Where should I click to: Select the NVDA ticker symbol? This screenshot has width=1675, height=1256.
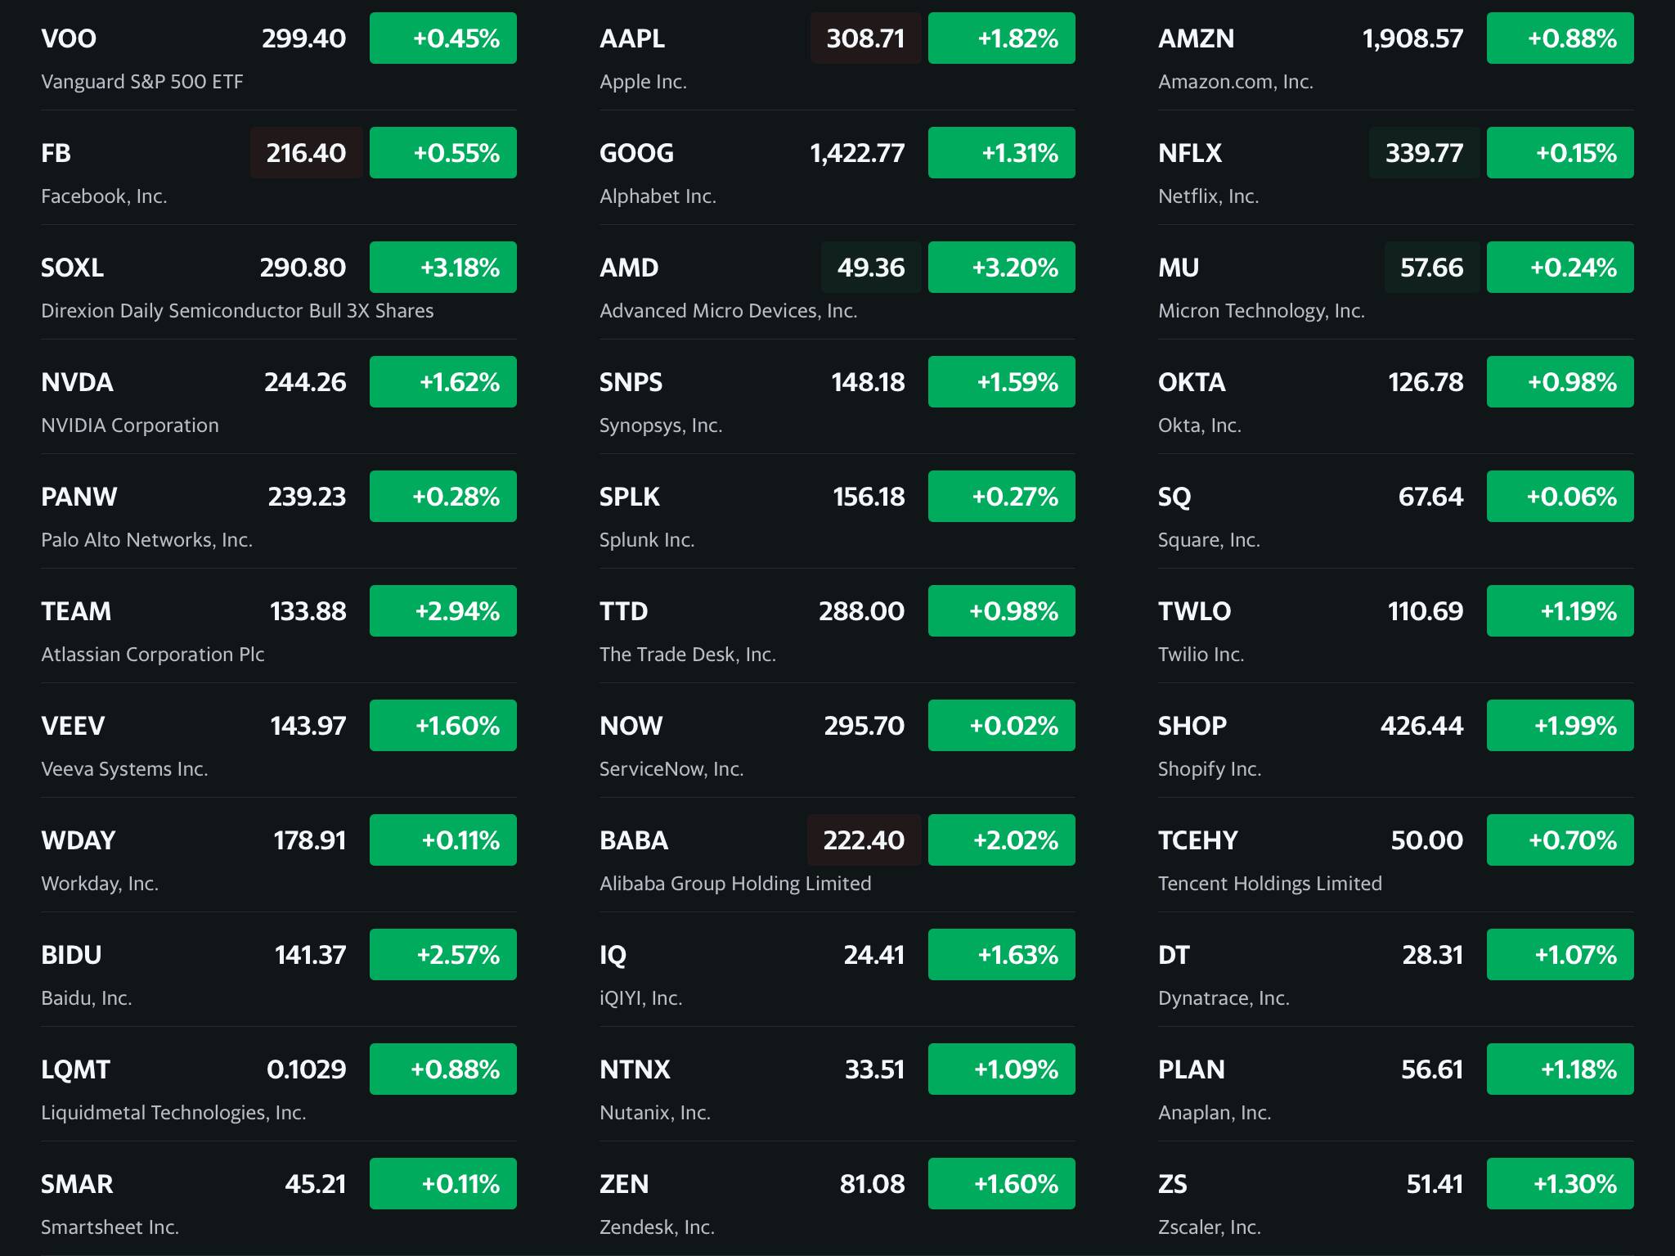[x=77, y=382]
